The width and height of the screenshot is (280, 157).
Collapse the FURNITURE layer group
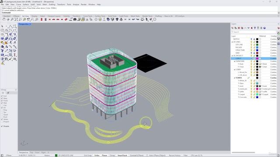(x=234, y=61)
